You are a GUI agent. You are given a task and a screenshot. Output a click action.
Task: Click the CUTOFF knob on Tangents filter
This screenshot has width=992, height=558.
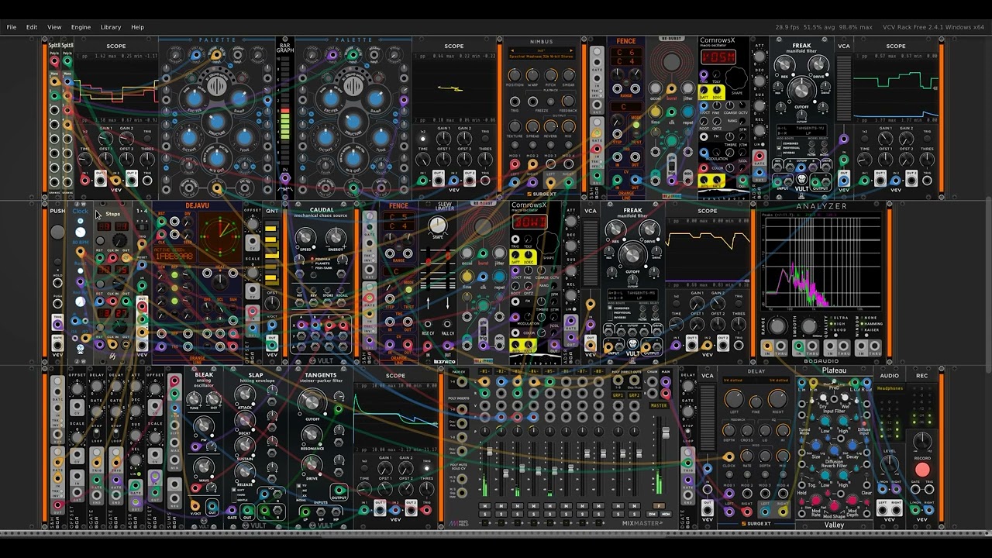(x=312, y=402)
